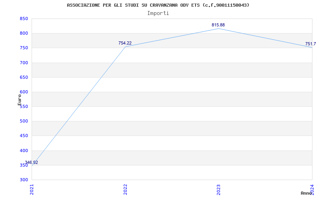The image size is (316, 197).
Task: Click the 751.7 value label
Action: click(x=310, y=44)
